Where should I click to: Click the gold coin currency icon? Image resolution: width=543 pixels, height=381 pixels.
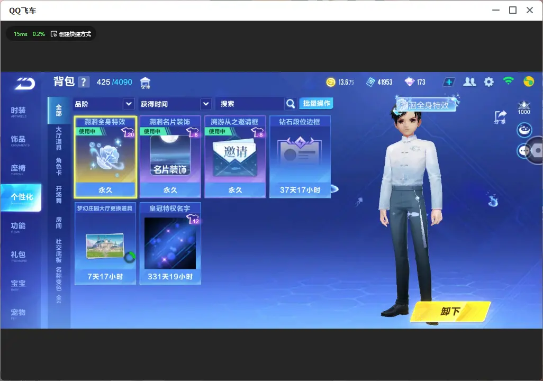coord(331,82)
